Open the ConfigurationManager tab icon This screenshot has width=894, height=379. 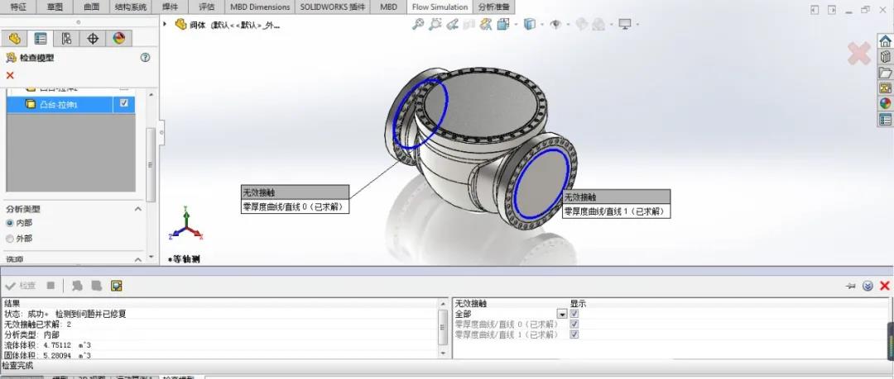(x=66, y=38)
